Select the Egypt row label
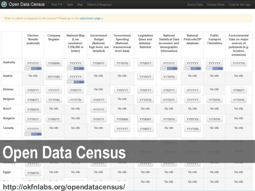Screen dimensions: 255x191 [x=7, y=172]
